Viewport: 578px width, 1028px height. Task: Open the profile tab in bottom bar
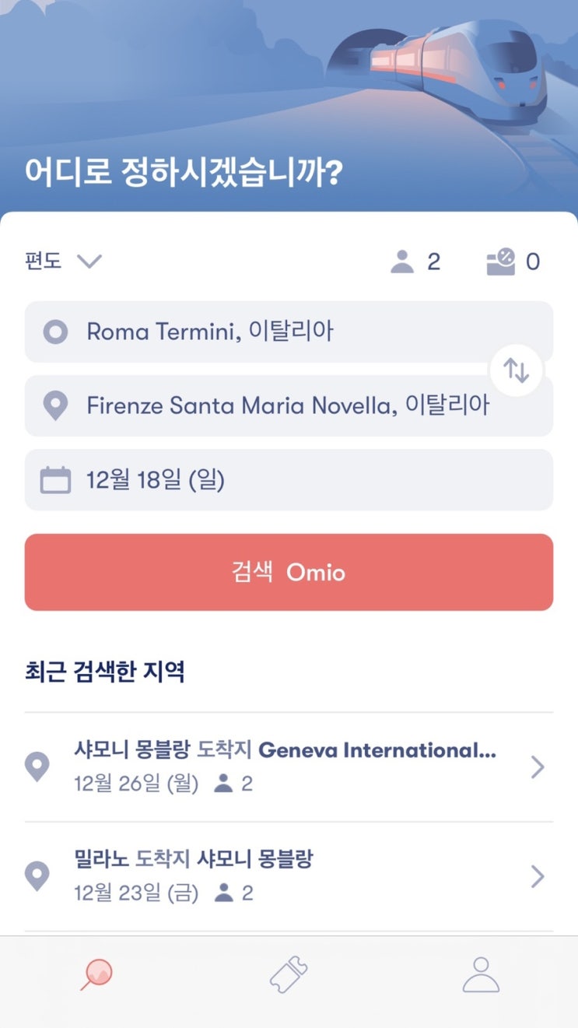click(x=481, y=974)
